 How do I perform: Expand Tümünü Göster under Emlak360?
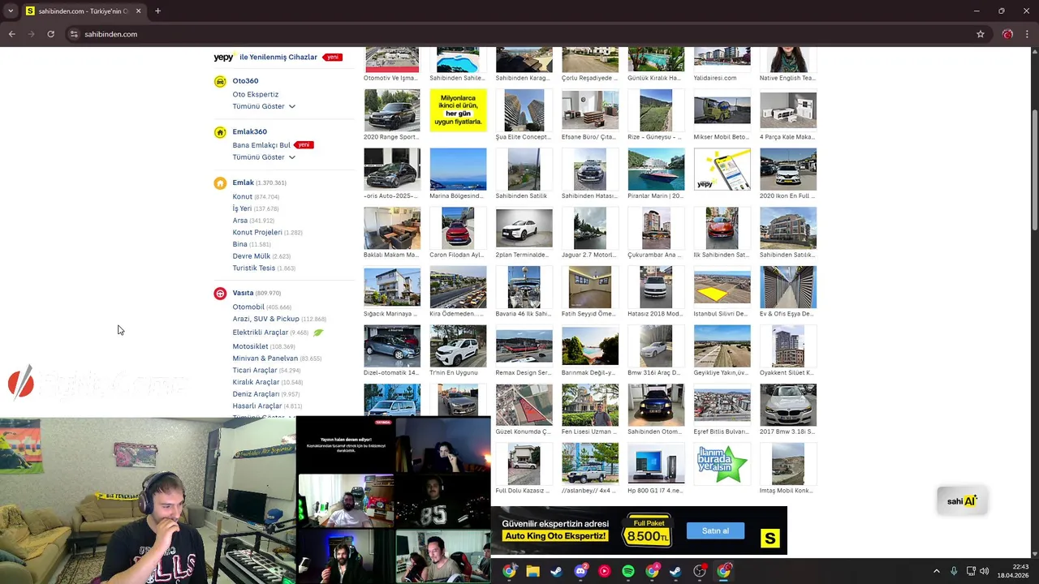(264, 157)
